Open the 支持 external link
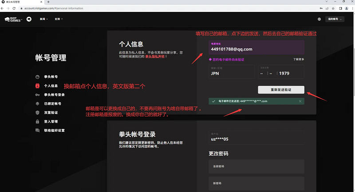Viewport: 355px width, 192px height. point(59,19)
